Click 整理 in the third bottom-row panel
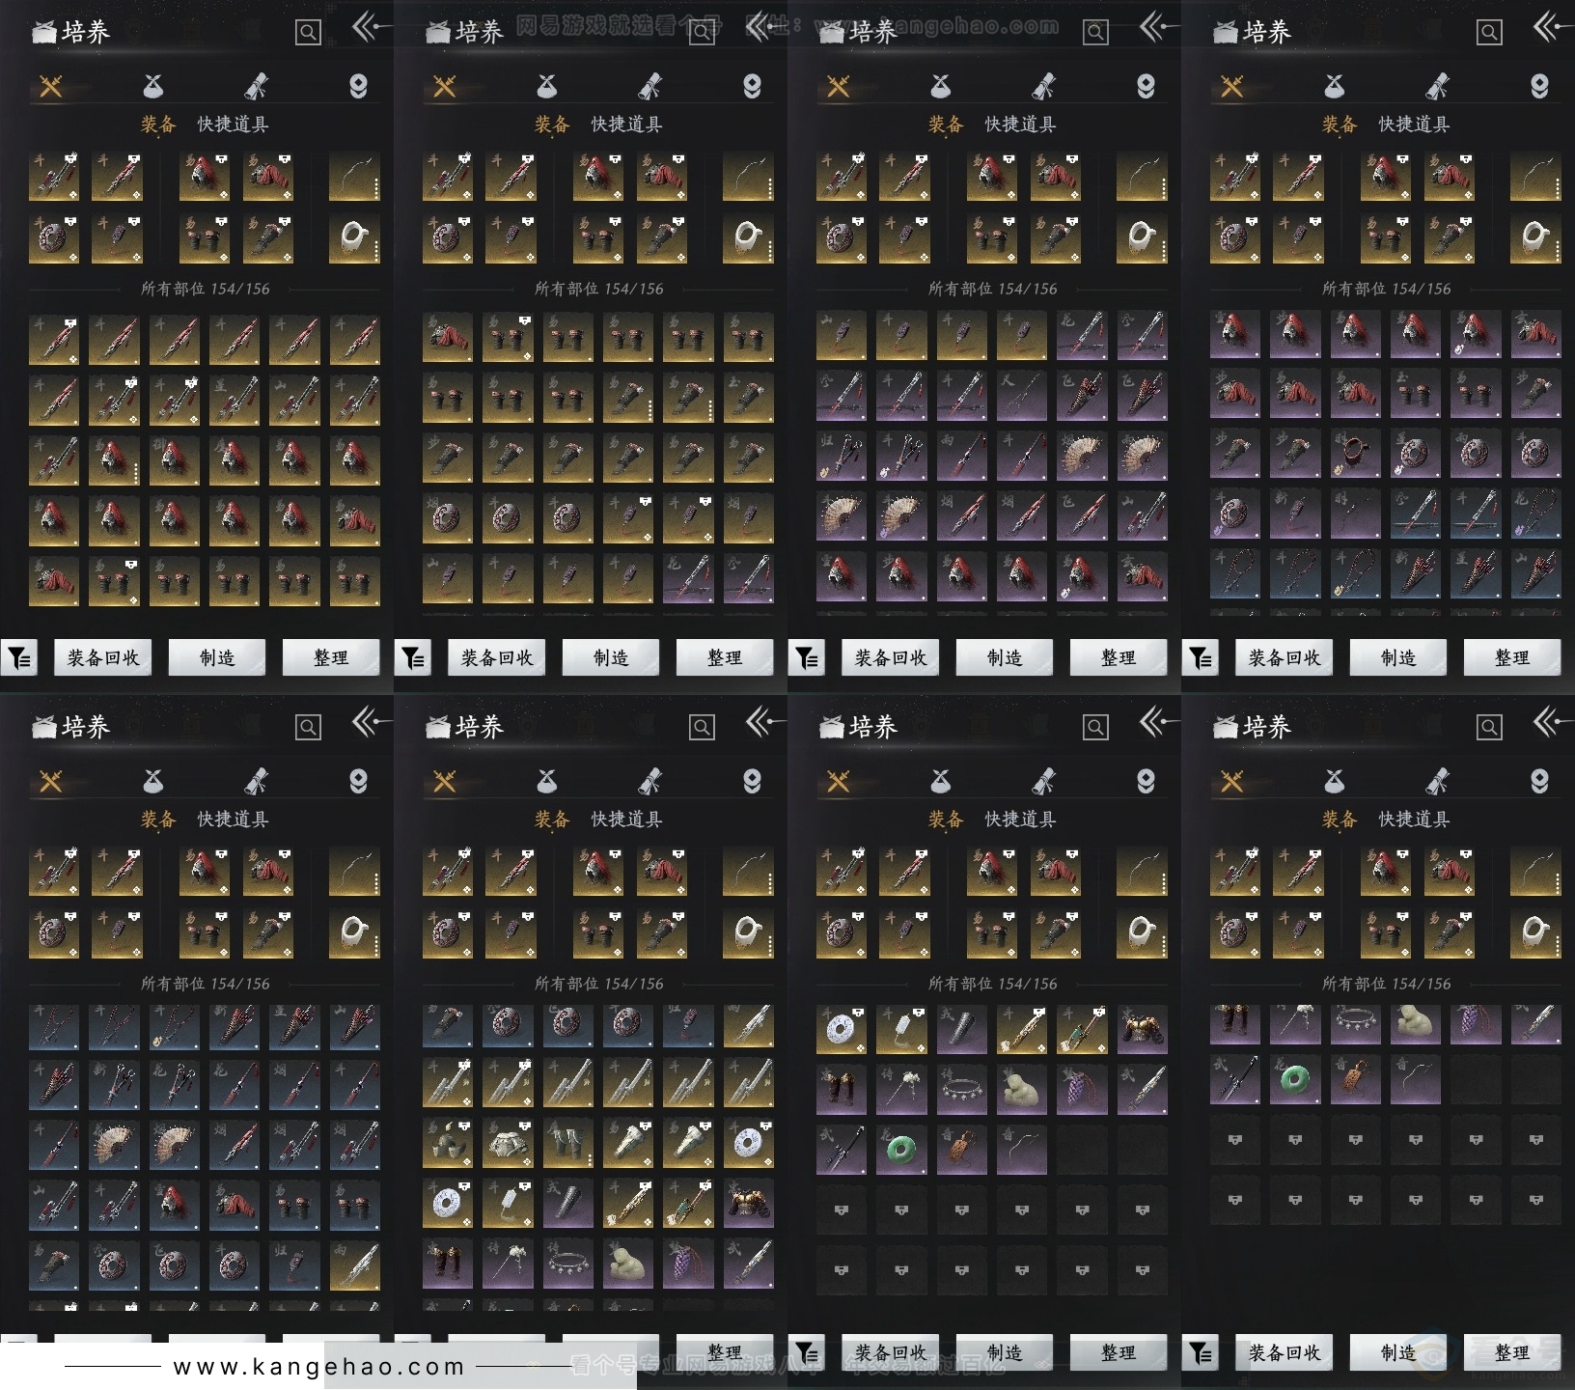 point(1119,1353)
